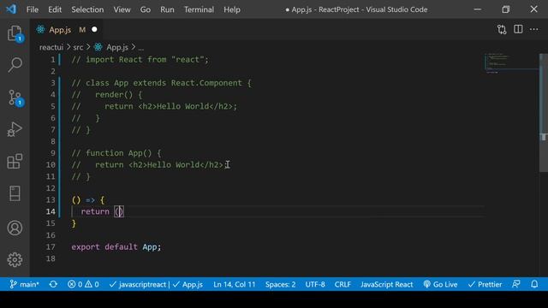Click the arrow function '() => {' on line 13
Image resolution: width=548 pixels, height=308 pixels.
[x=88, y=199]
